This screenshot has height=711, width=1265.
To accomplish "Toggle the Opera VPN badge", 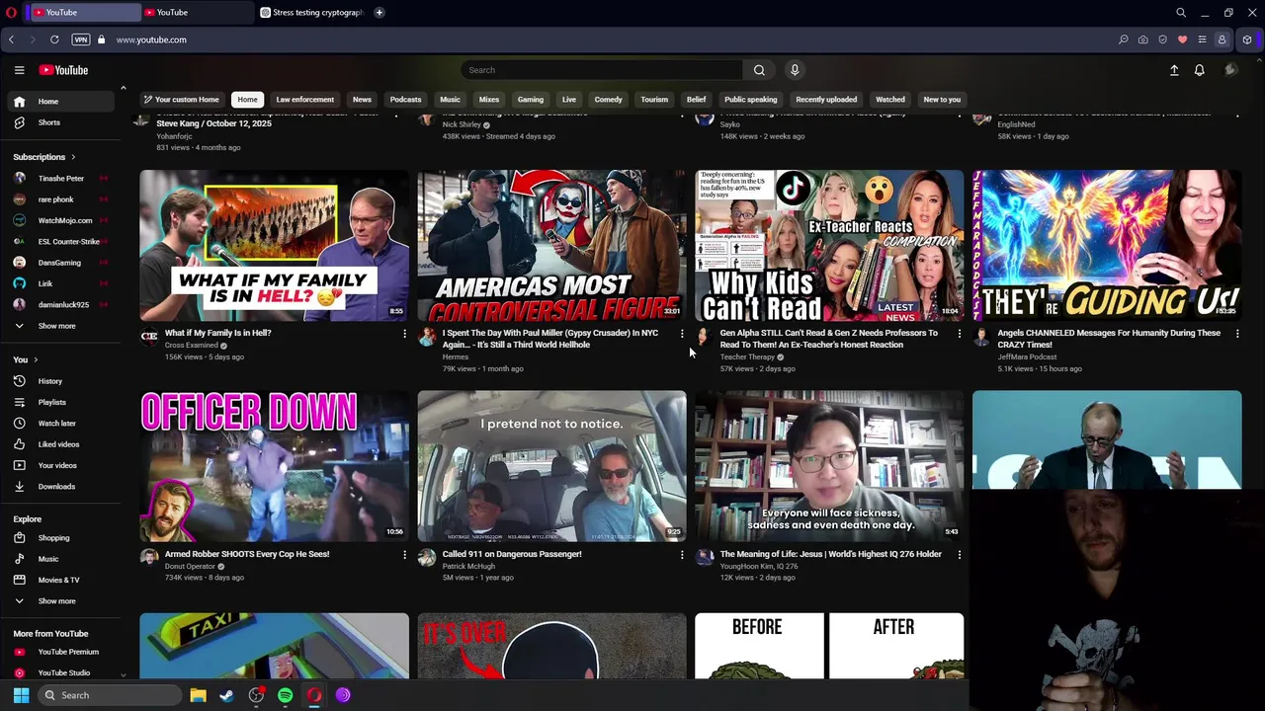I will tap(81, 39).
